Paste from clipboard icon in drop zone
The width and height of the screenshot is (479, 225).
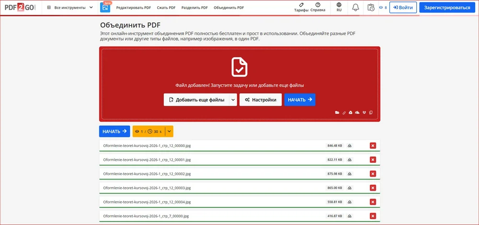(x=371, y=112)
